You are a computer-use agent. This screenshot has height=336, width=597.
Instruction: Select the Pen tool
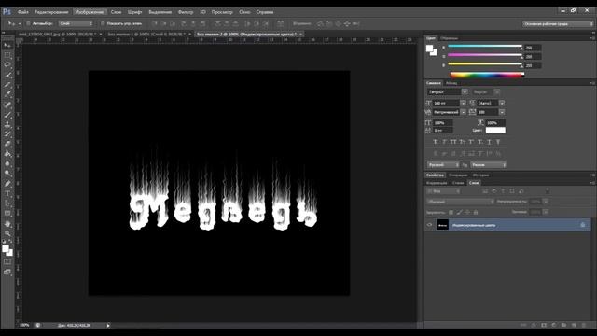7,184
